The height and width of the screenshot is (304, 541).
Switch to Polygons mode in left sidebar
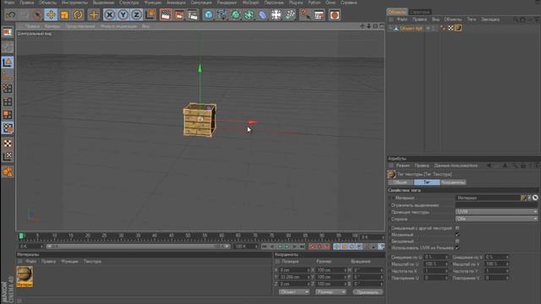point(8,115)
